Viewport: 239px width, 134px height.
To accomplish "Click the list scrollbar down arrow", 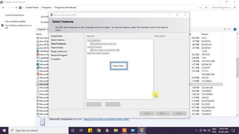I will click(x=238, y=115).
